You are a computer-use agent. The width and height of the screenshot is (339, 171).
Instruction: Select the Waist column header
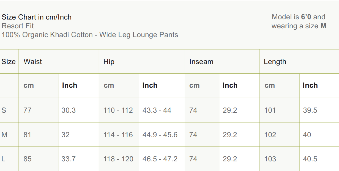[x=33, y=62]
